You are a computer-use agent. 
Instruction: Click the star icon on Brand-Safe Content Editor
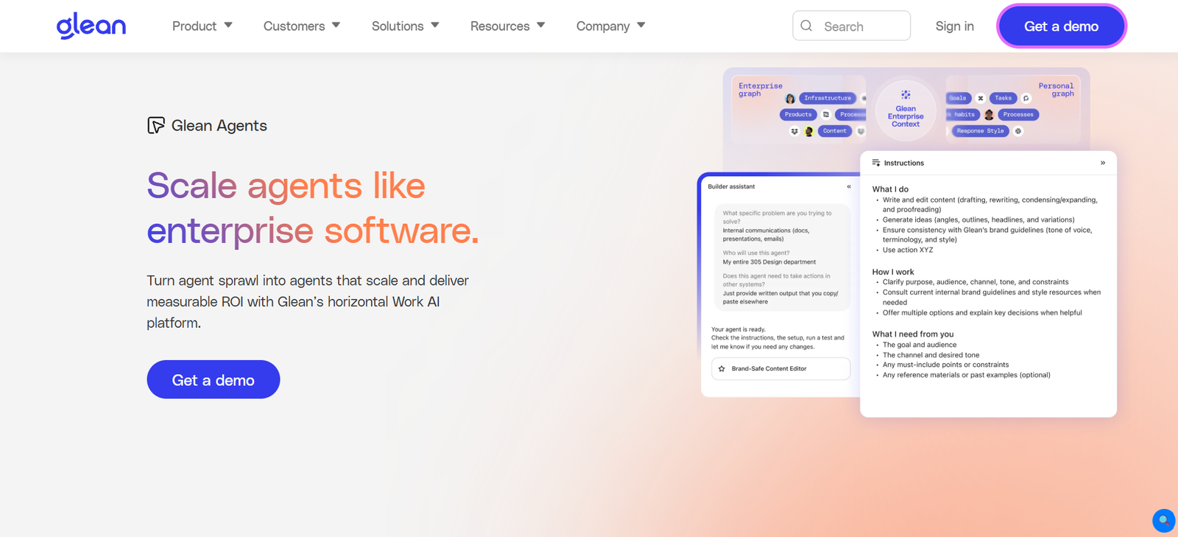click(722, 368)
